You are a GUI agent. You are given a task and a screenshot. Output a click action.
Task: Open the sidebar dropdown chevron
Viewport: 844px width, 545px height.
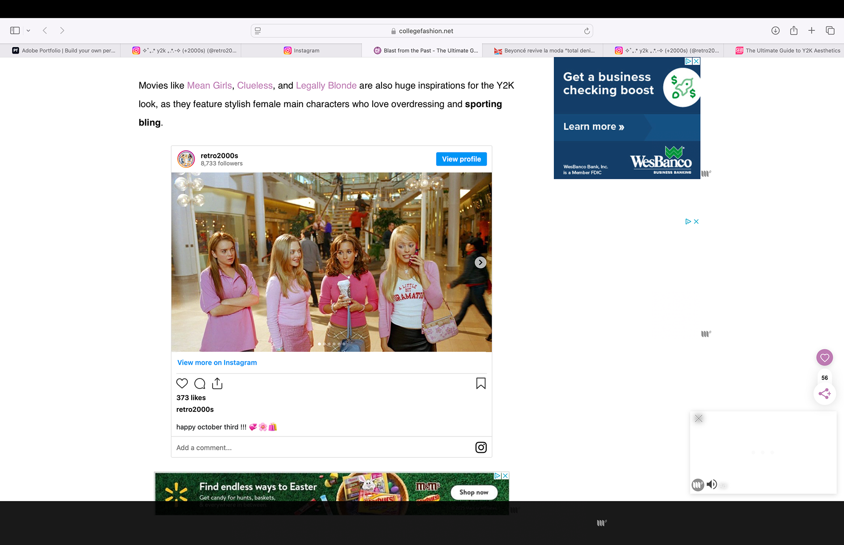28,31
